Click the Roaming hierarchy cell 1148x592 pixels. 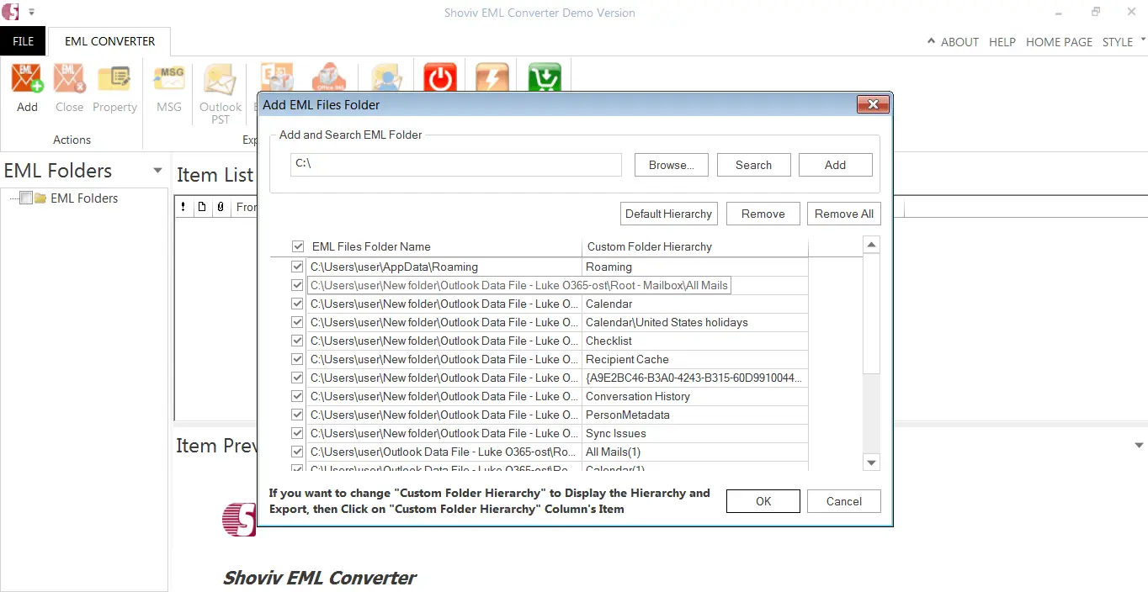[x=695, y=267]
